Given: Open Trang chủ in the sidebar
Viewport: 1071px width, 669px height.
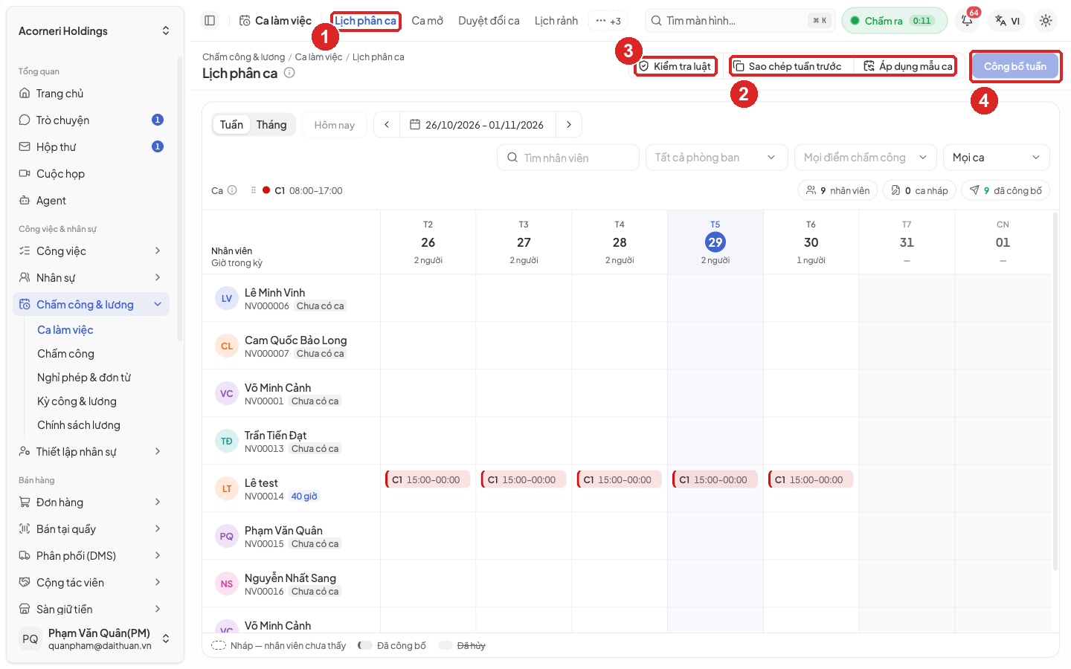Looking at the screenshot, I should 91,94.
